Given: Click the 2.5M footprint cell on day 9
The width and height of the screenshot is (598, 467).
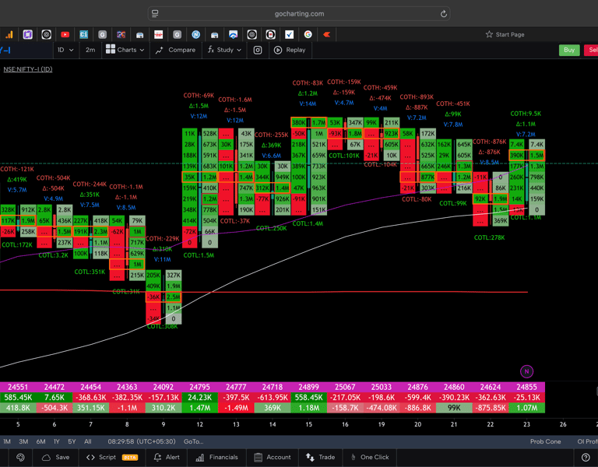Looking at the screenshot, I should pos(174,297).
